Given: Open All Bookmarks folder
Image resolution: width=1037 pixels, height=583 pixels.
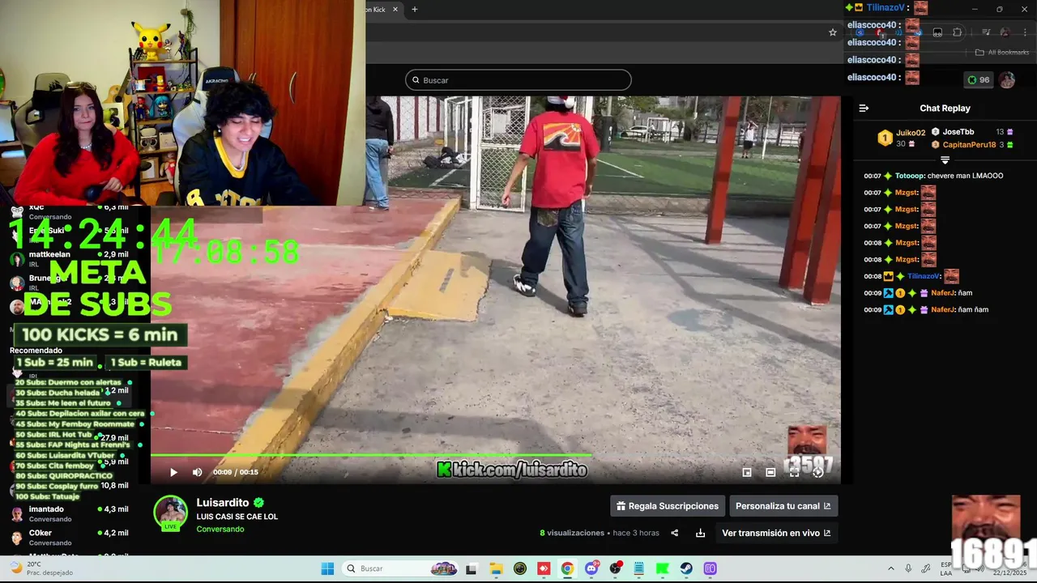Looking at the screenshot, I should pyautogui.click(x=1002, y=53).
